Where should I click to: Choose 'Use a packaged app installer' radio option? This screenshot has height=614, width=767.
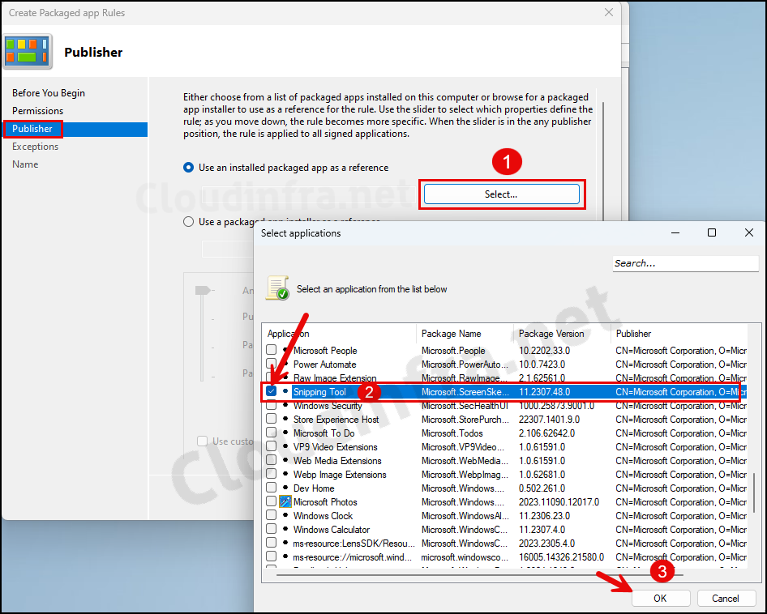click(x=188, y=222)
